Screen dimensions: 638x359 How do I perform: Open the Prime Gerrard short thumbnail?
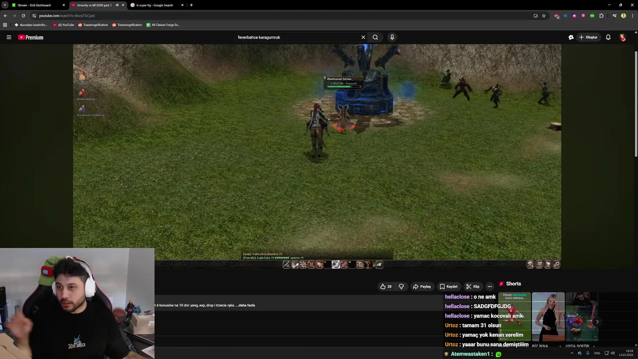pos(514,317)
